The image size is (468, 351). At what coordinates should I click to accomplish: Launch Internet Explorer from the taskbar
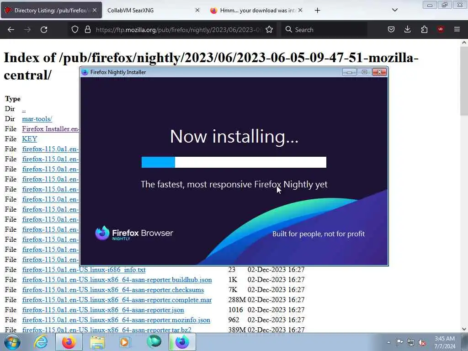click(x=41, y=342)
